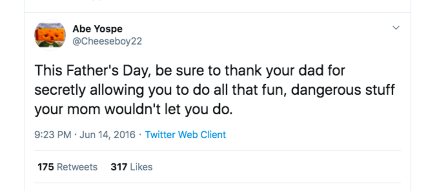Click the word "Twitter" in source label
The width and height of the screenshot is (428, 191).
(160, 135)
